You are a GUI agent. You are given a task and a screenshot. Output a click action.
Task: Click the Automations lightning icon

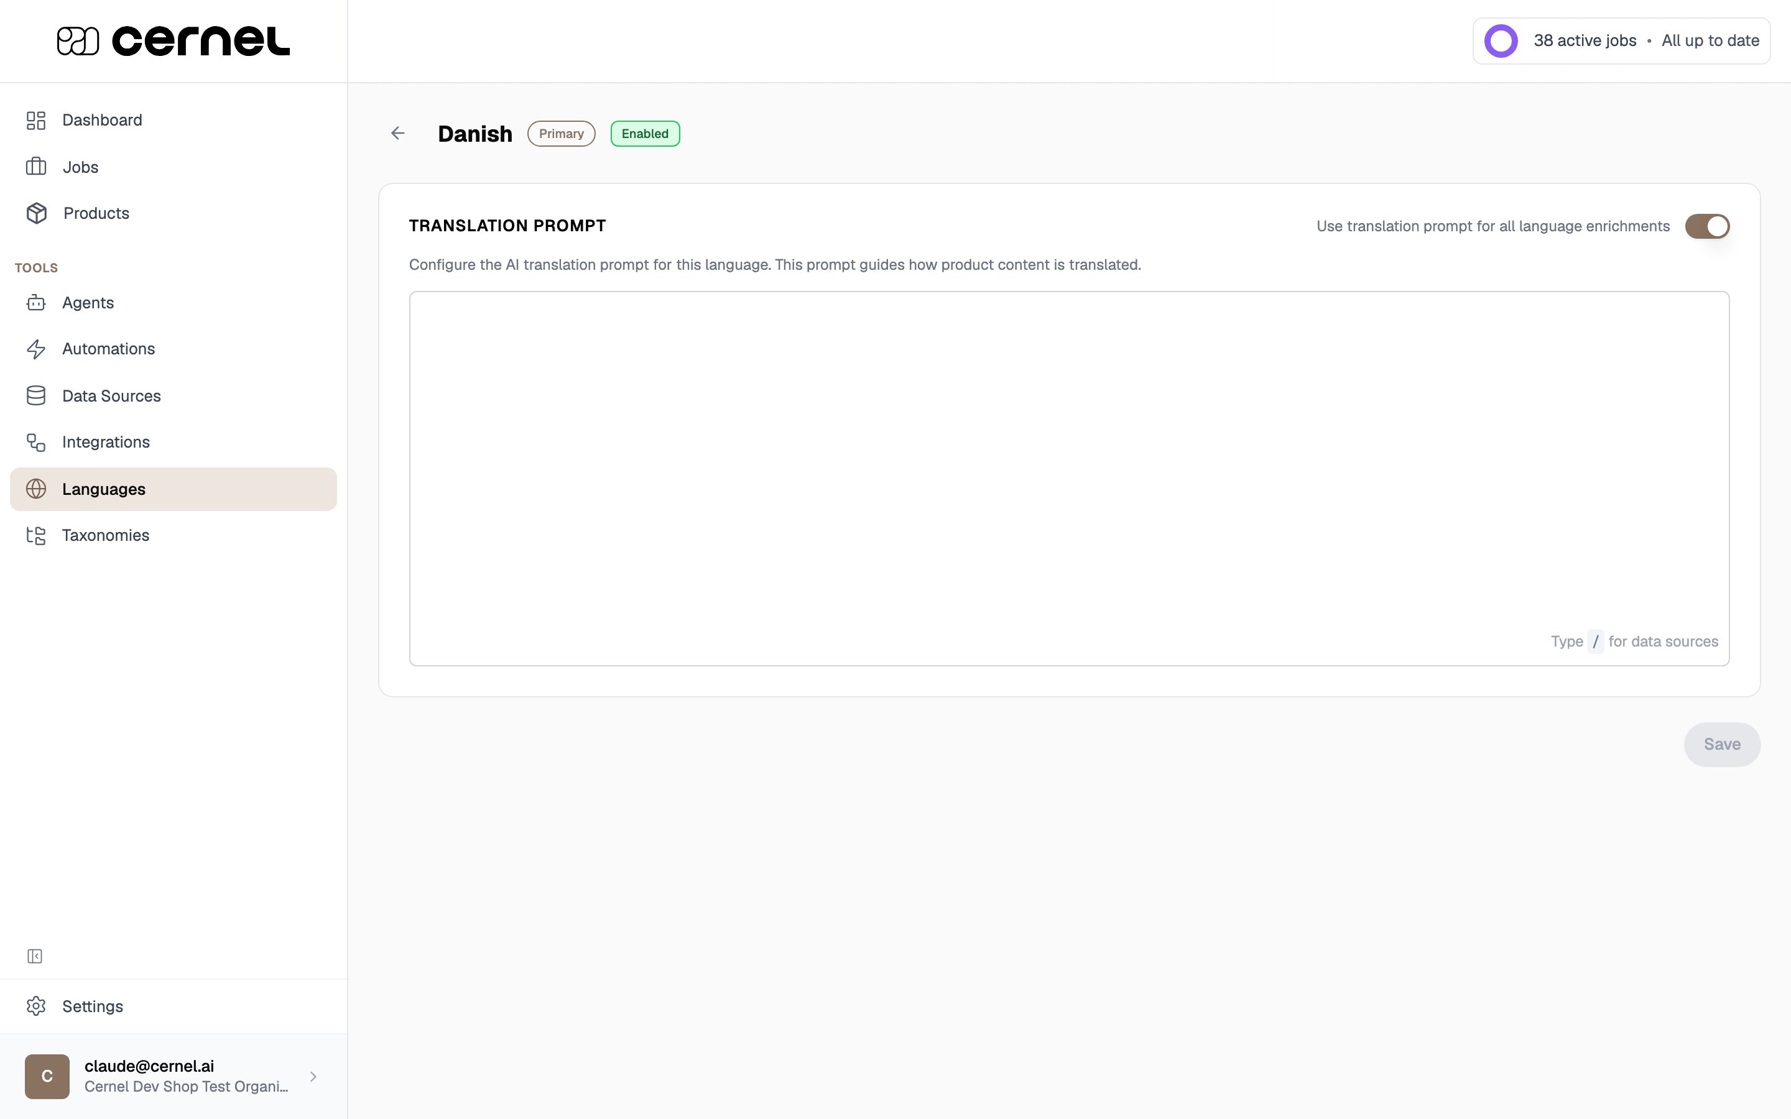(x=35, y=349)
